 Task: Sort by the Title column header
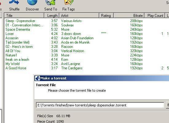coord(24,16)
